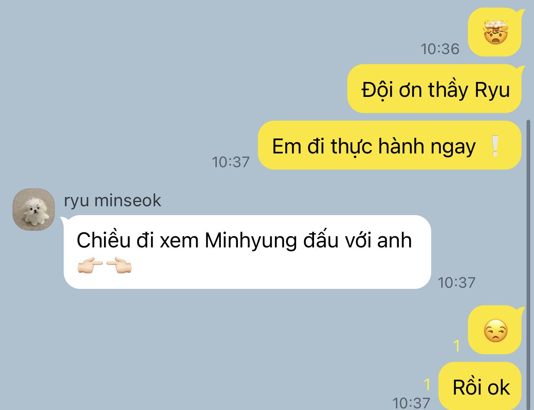Click ryu minseok's dog profile picture

tap(34, 210)
